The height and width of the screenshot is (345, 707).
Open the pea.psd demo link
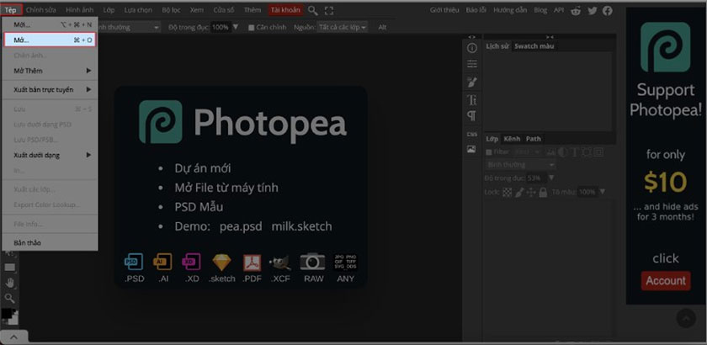click(240, 227)
